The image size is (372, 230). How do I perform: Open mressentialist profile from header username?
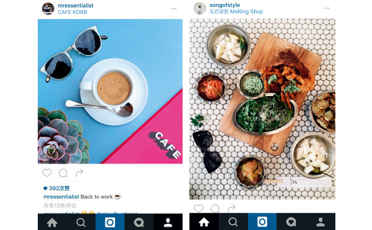click(x=76, y=6)
